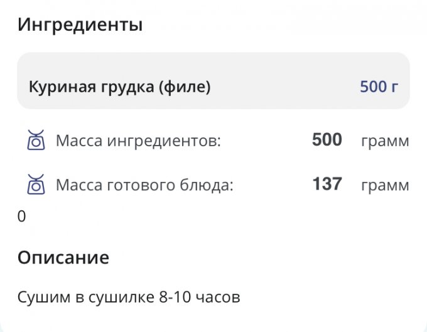Click the scale icon beside Масса готового блюда
Screen dimensions: 427x332
[x=36, y=185]
